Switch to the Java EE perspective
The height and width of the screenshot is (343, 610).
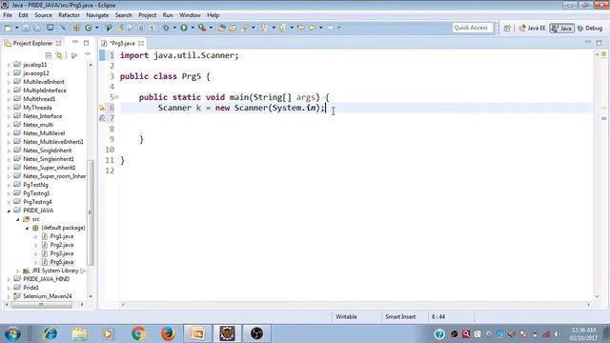point(532,28)
